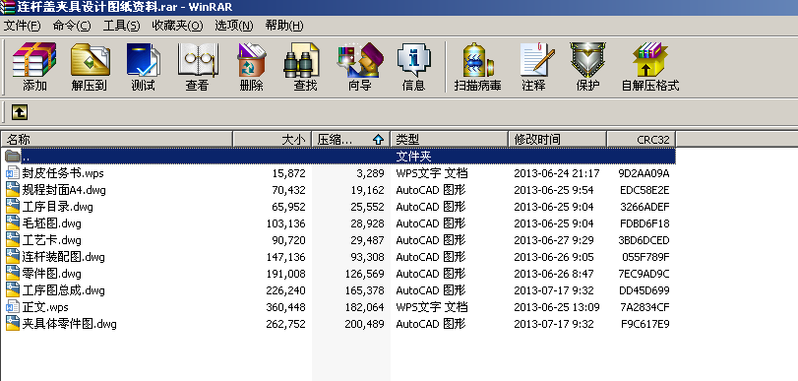Click size value 147,136
This screenshot has height=381, width=798.
click(x=285, y=257)
